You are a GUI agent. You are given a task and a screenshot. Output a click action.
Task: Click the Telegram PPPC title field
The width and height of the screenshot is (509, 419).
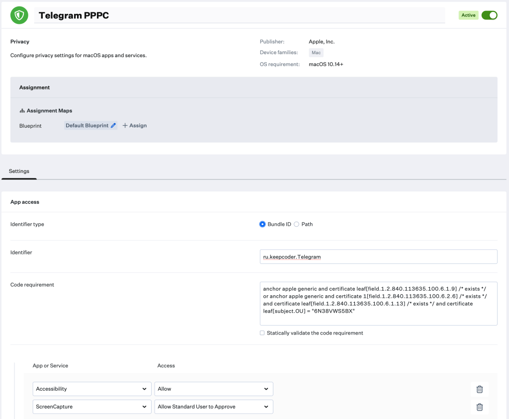click(x=239, y=15)
